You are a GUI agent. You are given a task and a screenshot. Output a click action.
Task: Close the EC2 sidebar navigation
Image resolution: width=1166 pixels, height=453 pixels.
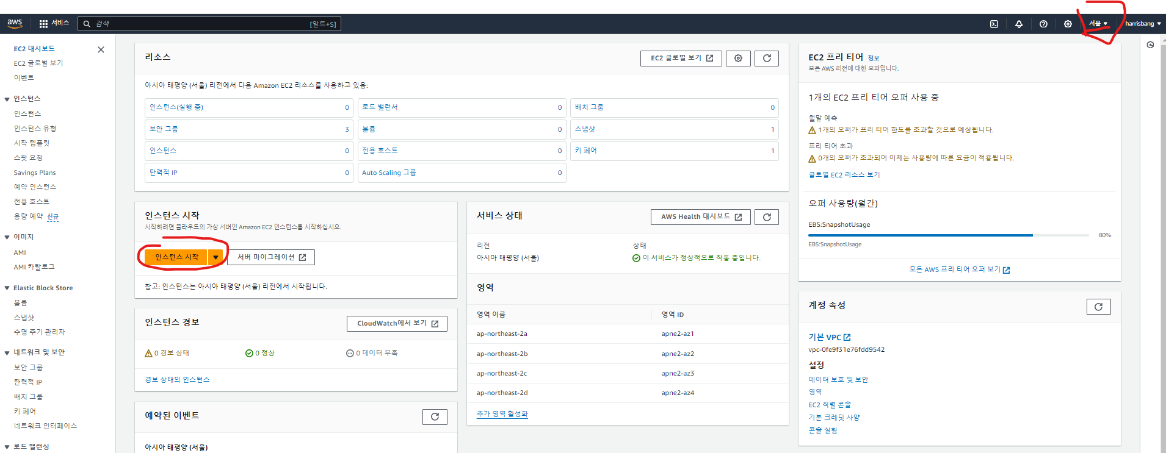(x=101, y=49)
